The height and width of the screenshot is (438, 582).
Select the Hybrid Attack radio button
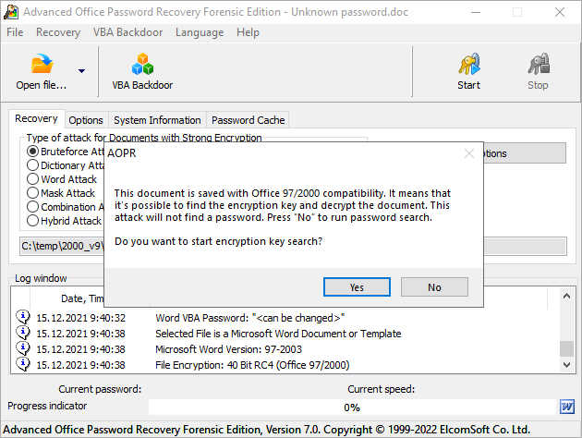(x=33, y=221)
